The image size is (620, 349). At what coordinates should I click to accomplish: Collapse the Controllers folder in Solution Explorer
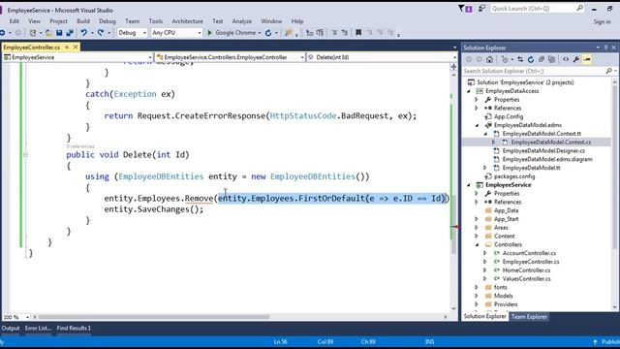point(477,244)
